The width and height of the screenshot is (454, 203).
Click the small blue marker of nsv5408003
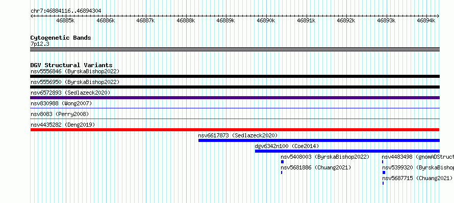(282, 162)
